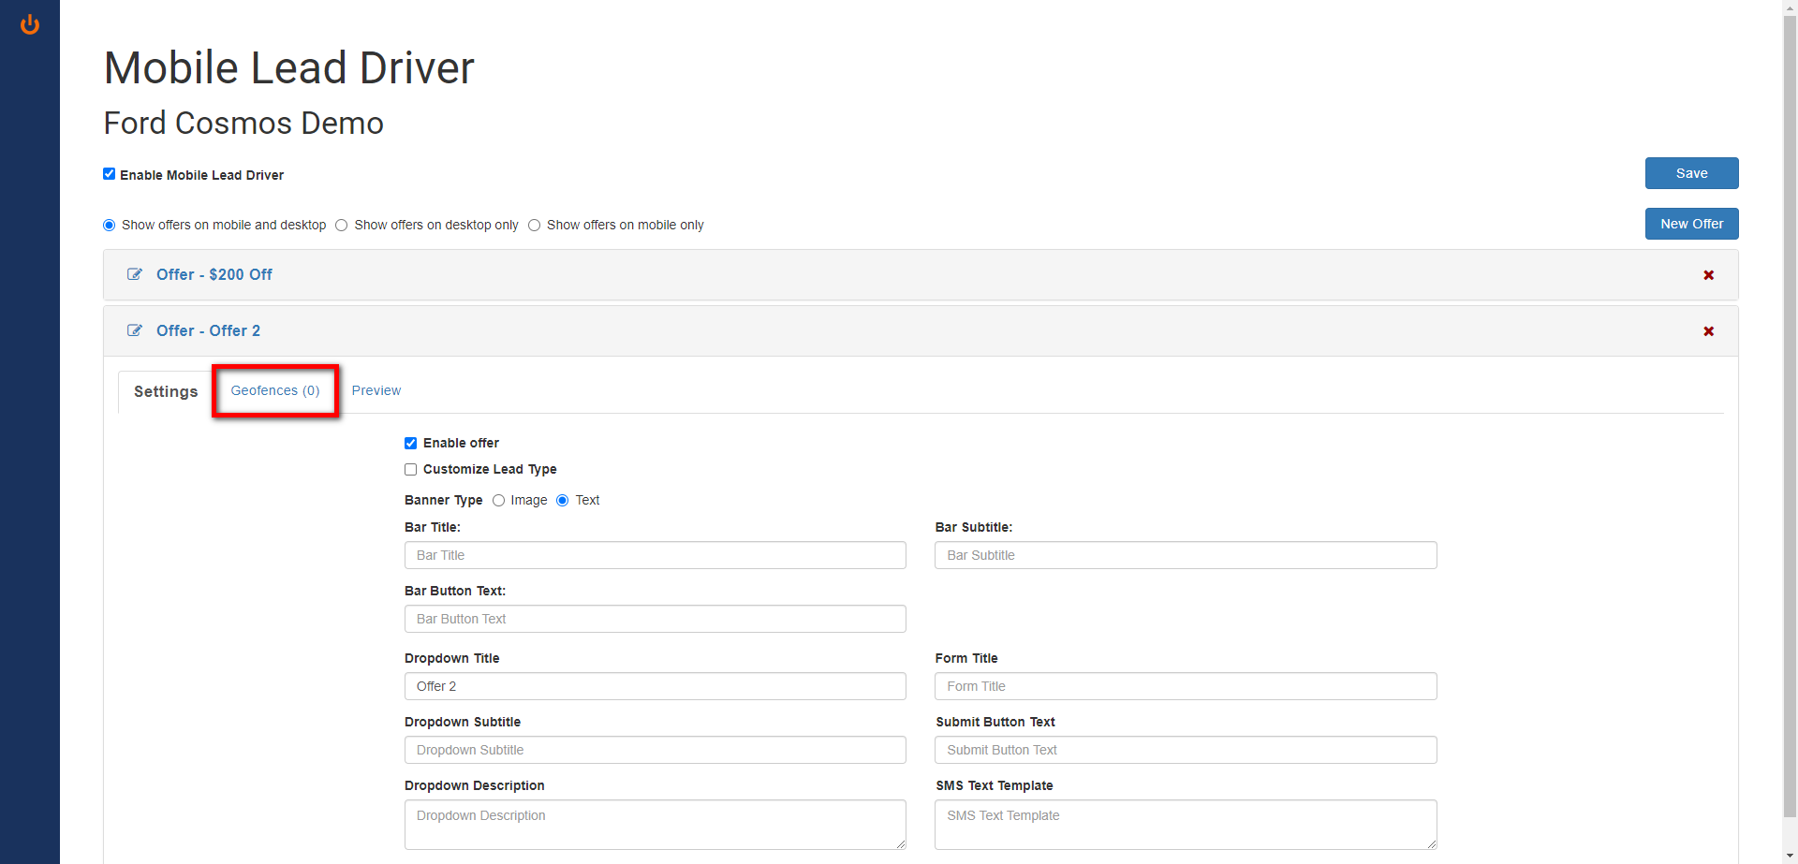Focus the SMS Text Template textarea

click(1185, 824)
